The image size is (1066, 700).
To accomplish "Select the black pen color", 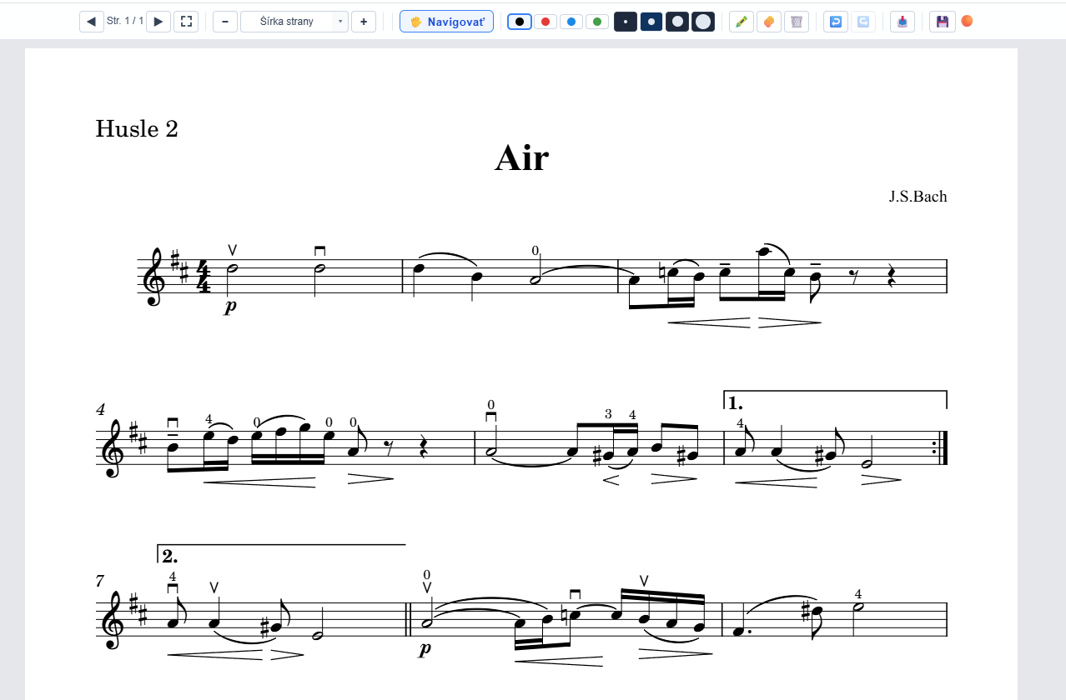I will pyautogui.click(x=520, y=22).
